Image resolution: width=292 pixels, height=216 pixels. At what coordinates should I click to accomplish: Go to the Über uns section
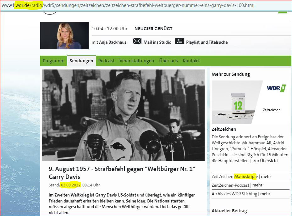click(168, 61)
